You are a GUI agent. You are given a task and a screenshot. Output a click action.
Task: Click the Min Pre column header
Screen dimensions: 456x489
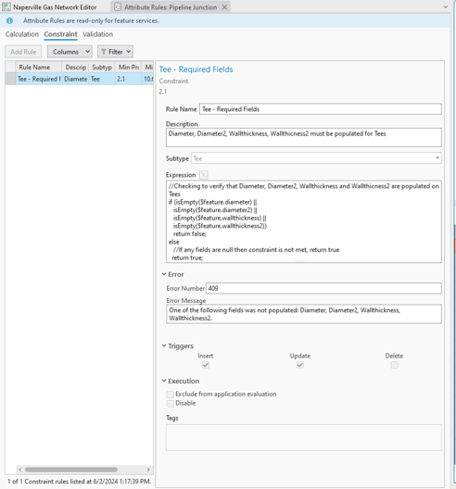(x=129, y=67)
